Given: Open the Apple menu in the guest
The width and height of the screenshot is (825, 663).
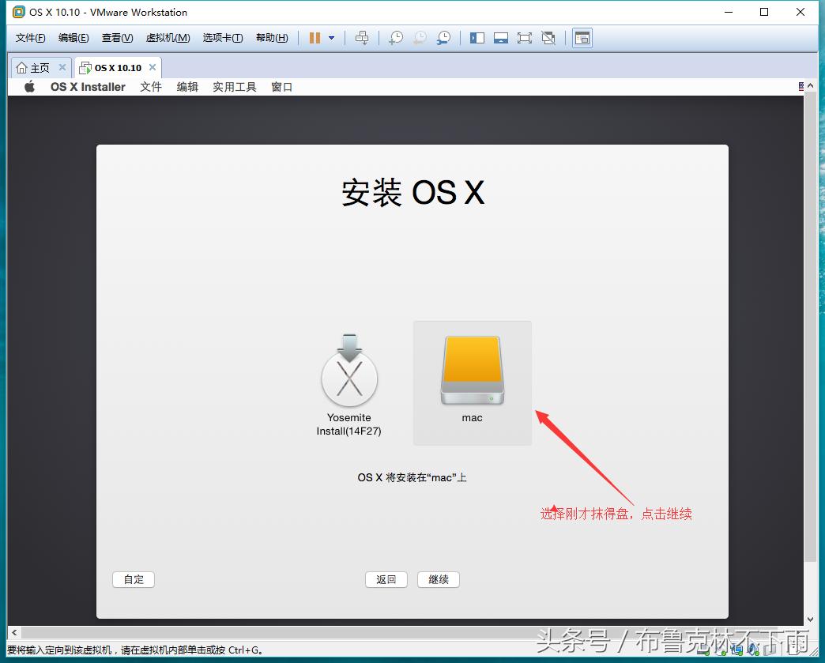Looking at the screenshot, I should (x=28, y=87).
